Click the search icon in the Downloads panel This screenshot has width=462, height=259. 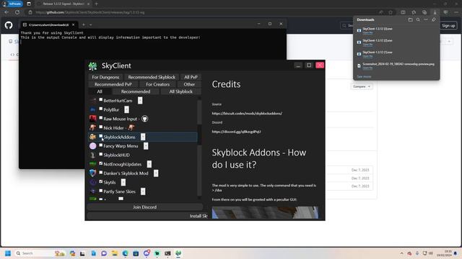(x=418, y=19)
